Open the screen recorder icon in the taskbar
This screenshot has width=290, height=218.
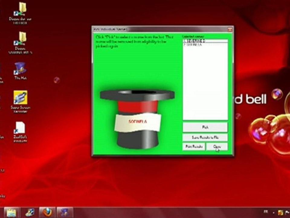[30, 213]
